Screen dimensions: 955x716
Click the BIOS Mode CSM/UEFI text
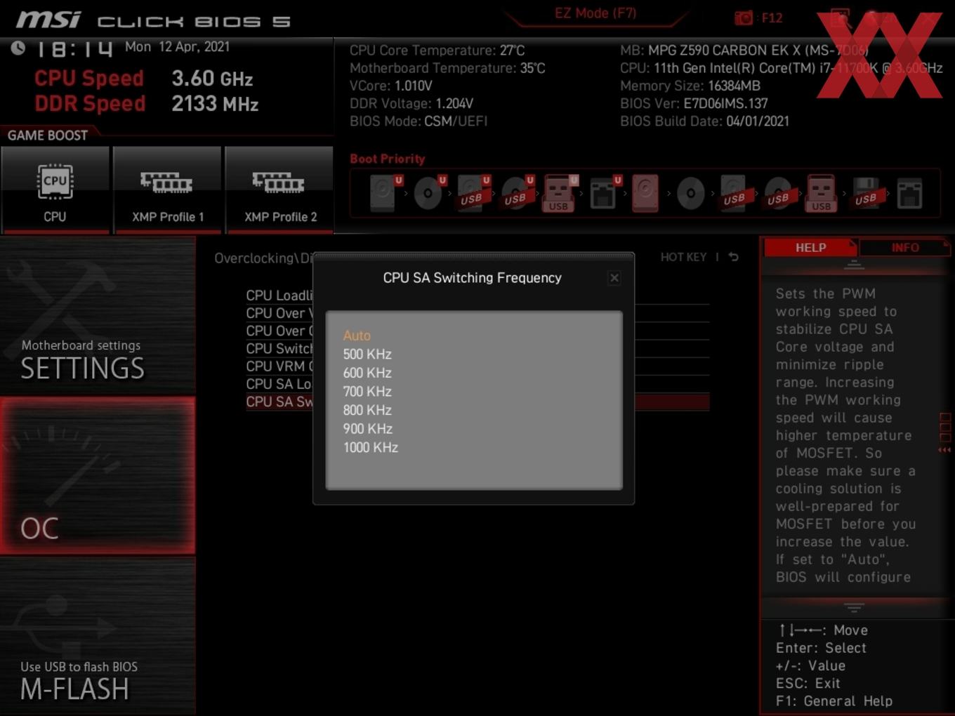coord(419,121)
